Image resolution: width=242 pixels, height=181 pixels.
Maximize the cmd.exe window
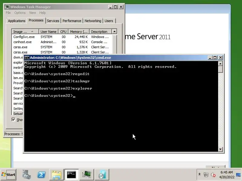click(x=215, y=58)
